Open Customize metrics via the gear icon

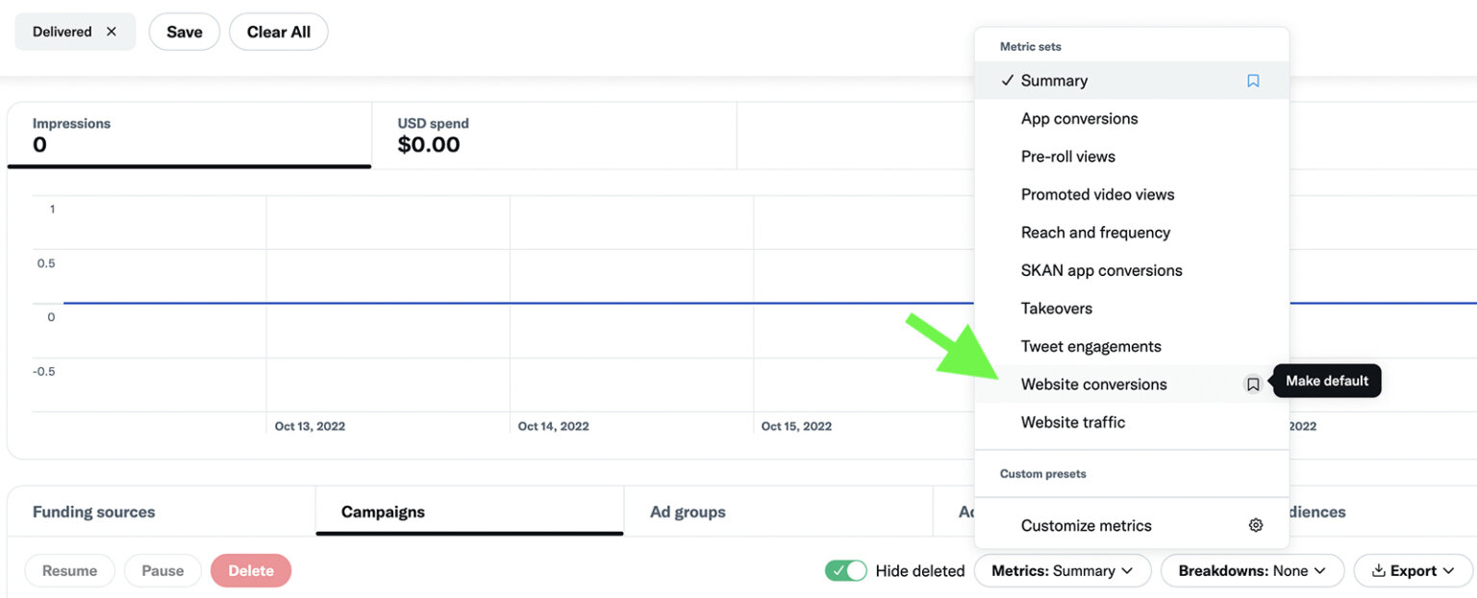[x=1255, y=525]
